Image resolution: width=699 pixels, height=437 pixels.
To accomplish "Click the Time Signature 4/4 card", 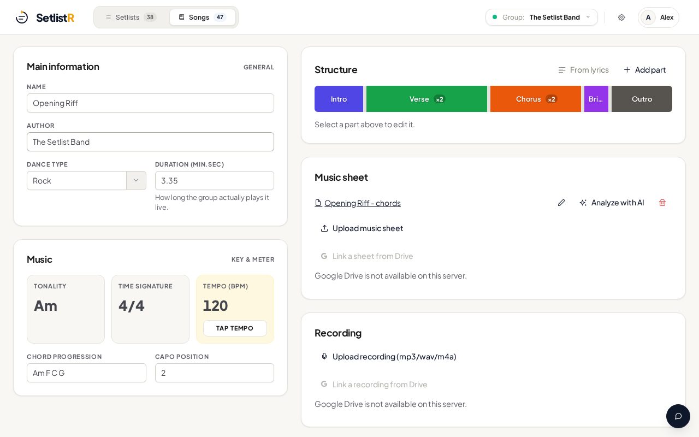I will tap(150, 309).
